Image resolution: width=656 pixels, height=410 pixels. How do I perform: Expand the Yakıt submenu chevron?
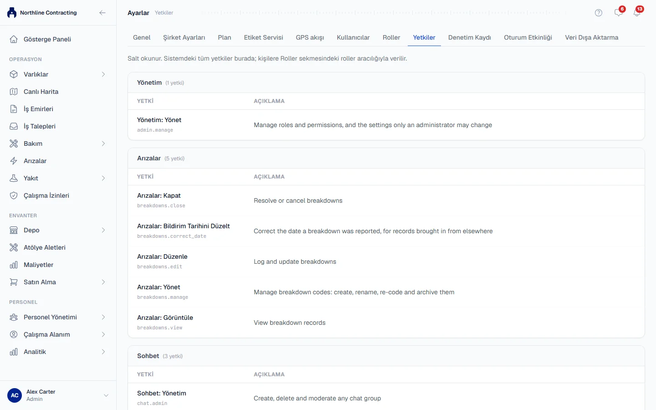tap(103, 178)
